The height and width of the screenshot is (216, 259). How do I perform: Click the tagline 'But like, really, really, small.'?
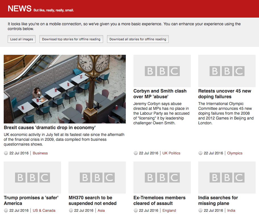tap(54, 10)
